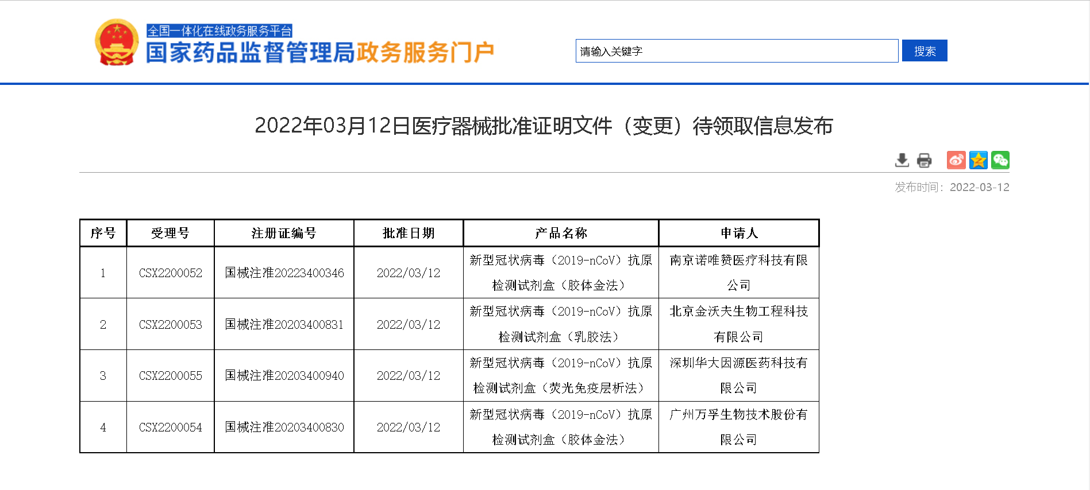Click the approval date in row 3
The width and height of the screenshot is (1090, 490).
(409, 376)
